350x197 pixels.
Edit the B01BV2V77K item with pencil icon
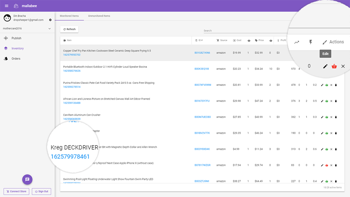[x=322, y=133]
